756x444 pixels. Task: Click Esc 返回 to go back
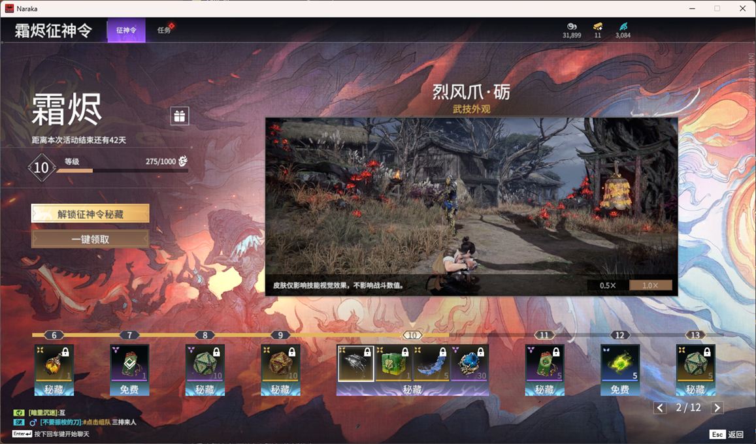coord(727,434)
